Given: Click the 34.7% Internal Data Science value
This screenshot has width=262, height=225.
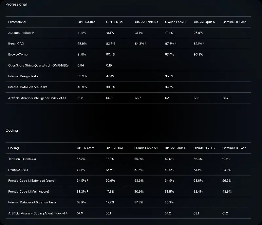Looking at the screenshot, I should [x=169, y=87].
